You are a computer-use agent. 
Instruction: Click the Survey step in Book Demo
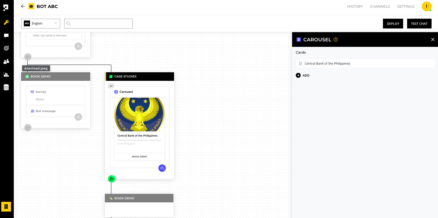coord(41,92)
